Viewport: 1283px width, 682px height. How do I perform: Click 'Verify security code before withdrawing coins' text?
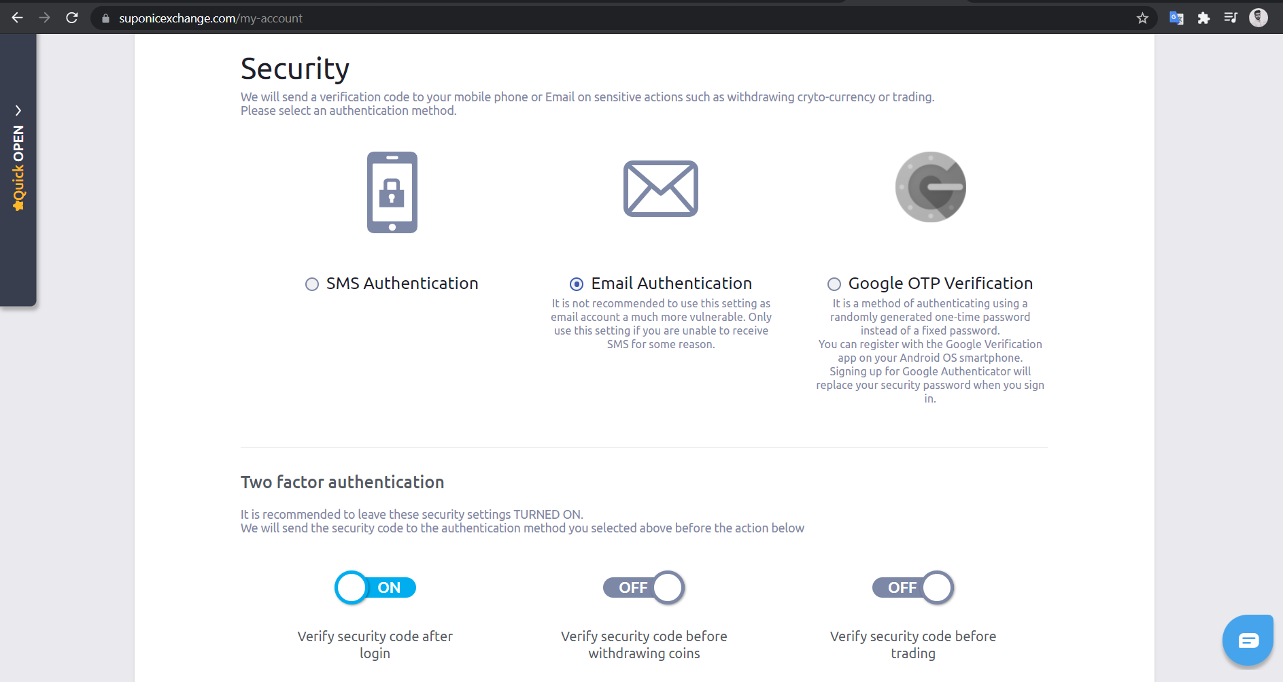644,645
